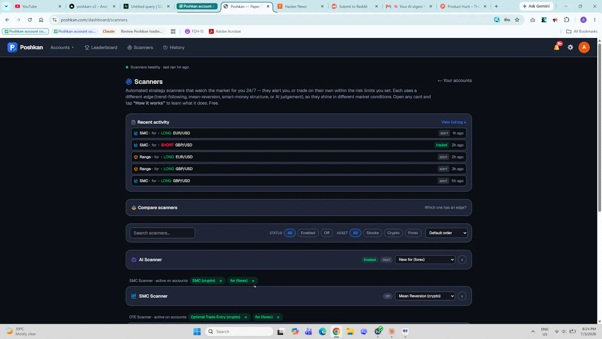This screenshot has width=602, height=339.
Task: Expand the SMC Scanner card arrow
Action: point(462,296)
